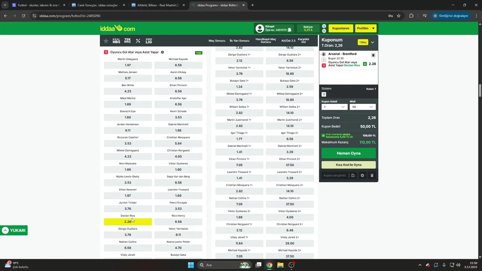Image resolution: width=482 pixels, height=271 pixels.
Task: Click the user avatar icon
Action: pos(260,28)
